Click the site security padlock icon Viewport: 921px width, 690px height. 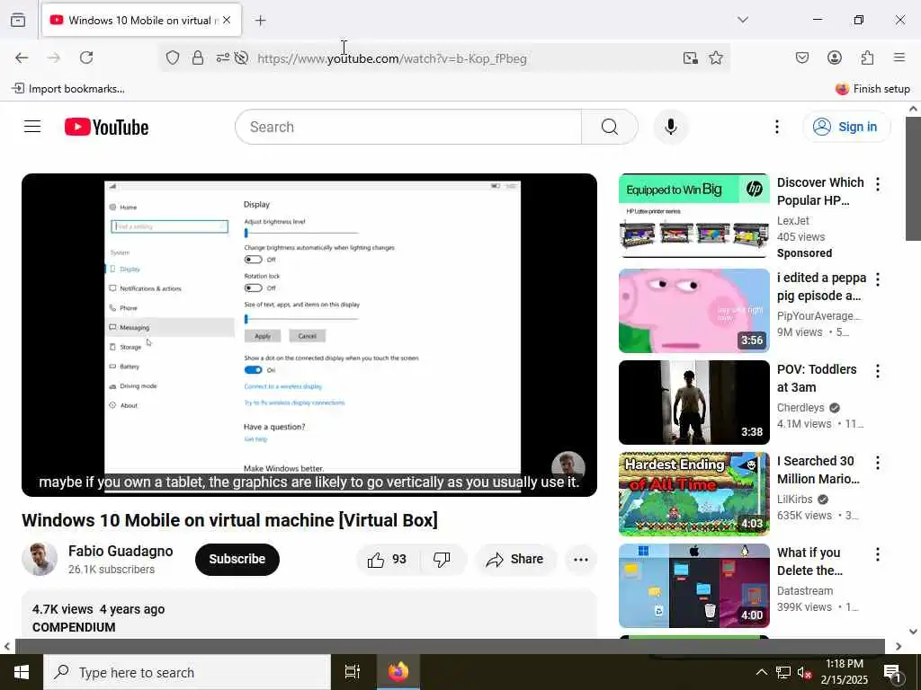point(198,57)
